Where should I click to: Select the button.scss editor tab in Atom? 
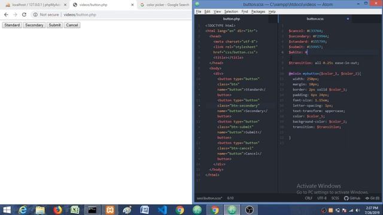pyautogui.click(x=315, y=19)
